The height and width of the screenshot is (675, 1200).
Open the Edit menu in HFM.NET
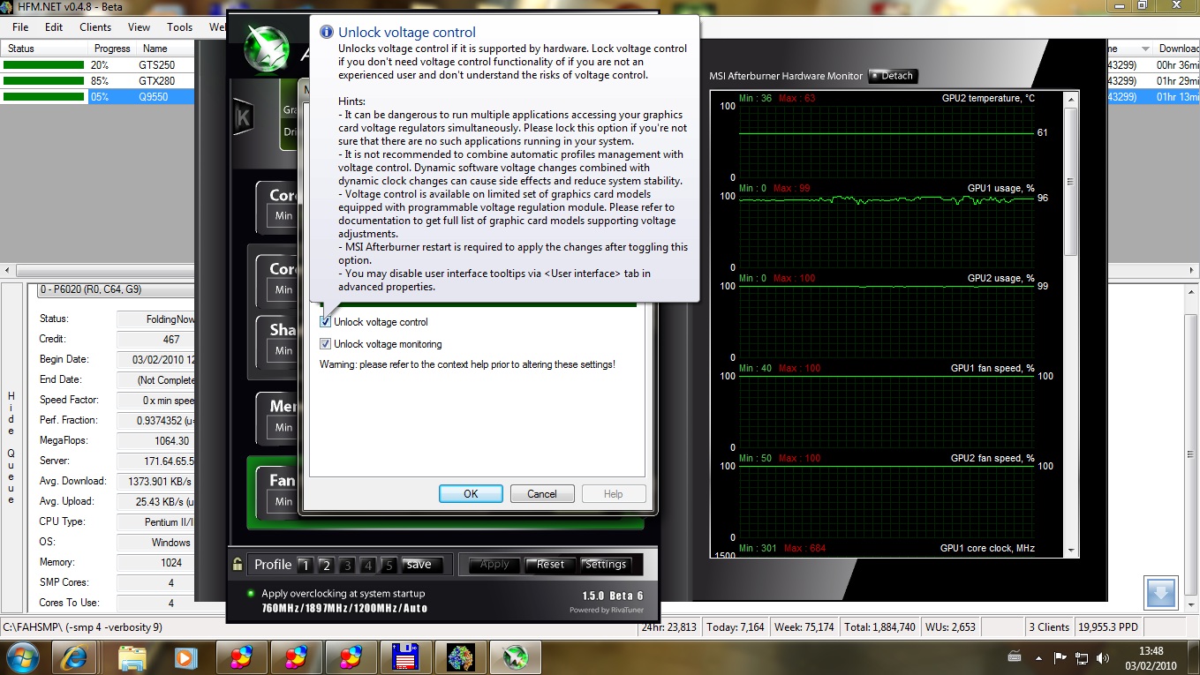pos(54,27)
